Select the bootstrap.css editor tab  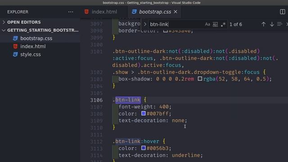[x=155, y=12]
